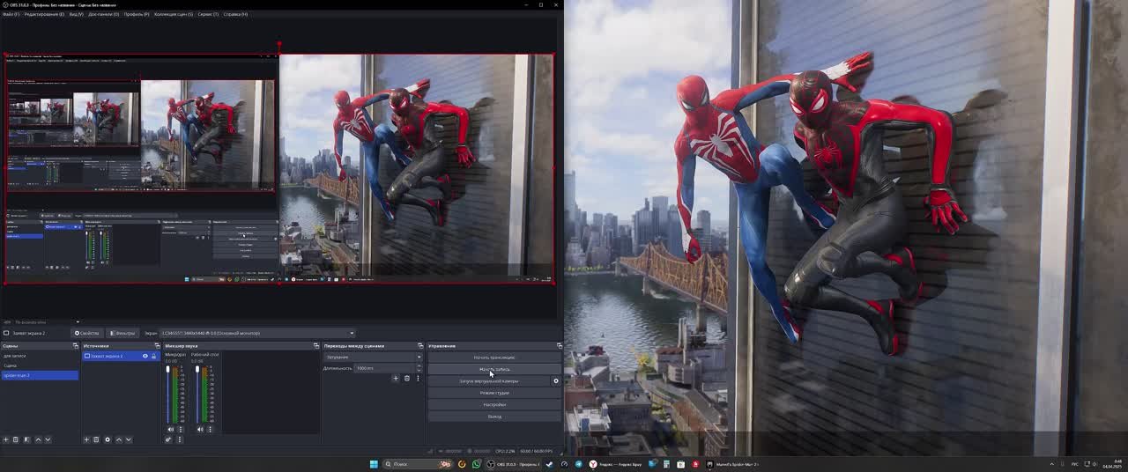Mute the Микрофон audio channel

pyautogui.click(x=170, y=429)
